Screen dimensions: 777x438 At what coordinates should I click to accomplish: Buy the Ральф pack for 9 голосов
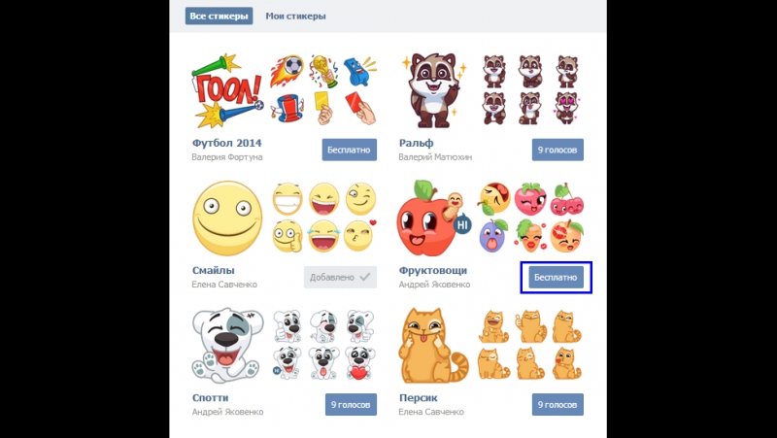(x=557, y=150)
